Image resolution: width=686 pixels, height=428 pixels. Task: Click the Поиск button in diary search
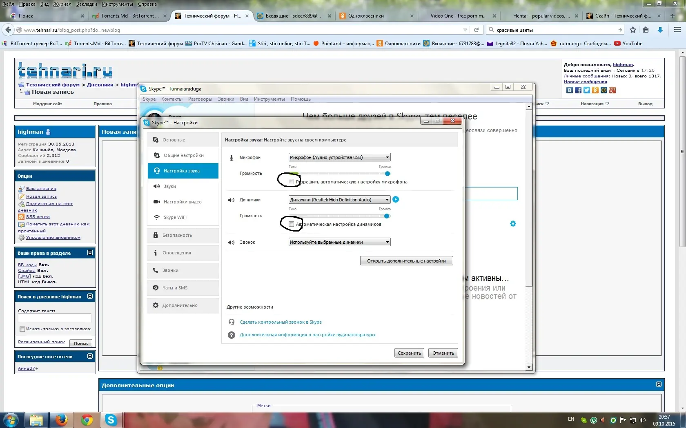[81, 343]
